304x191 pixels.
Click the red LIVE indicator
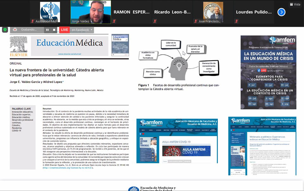(64, 30)
